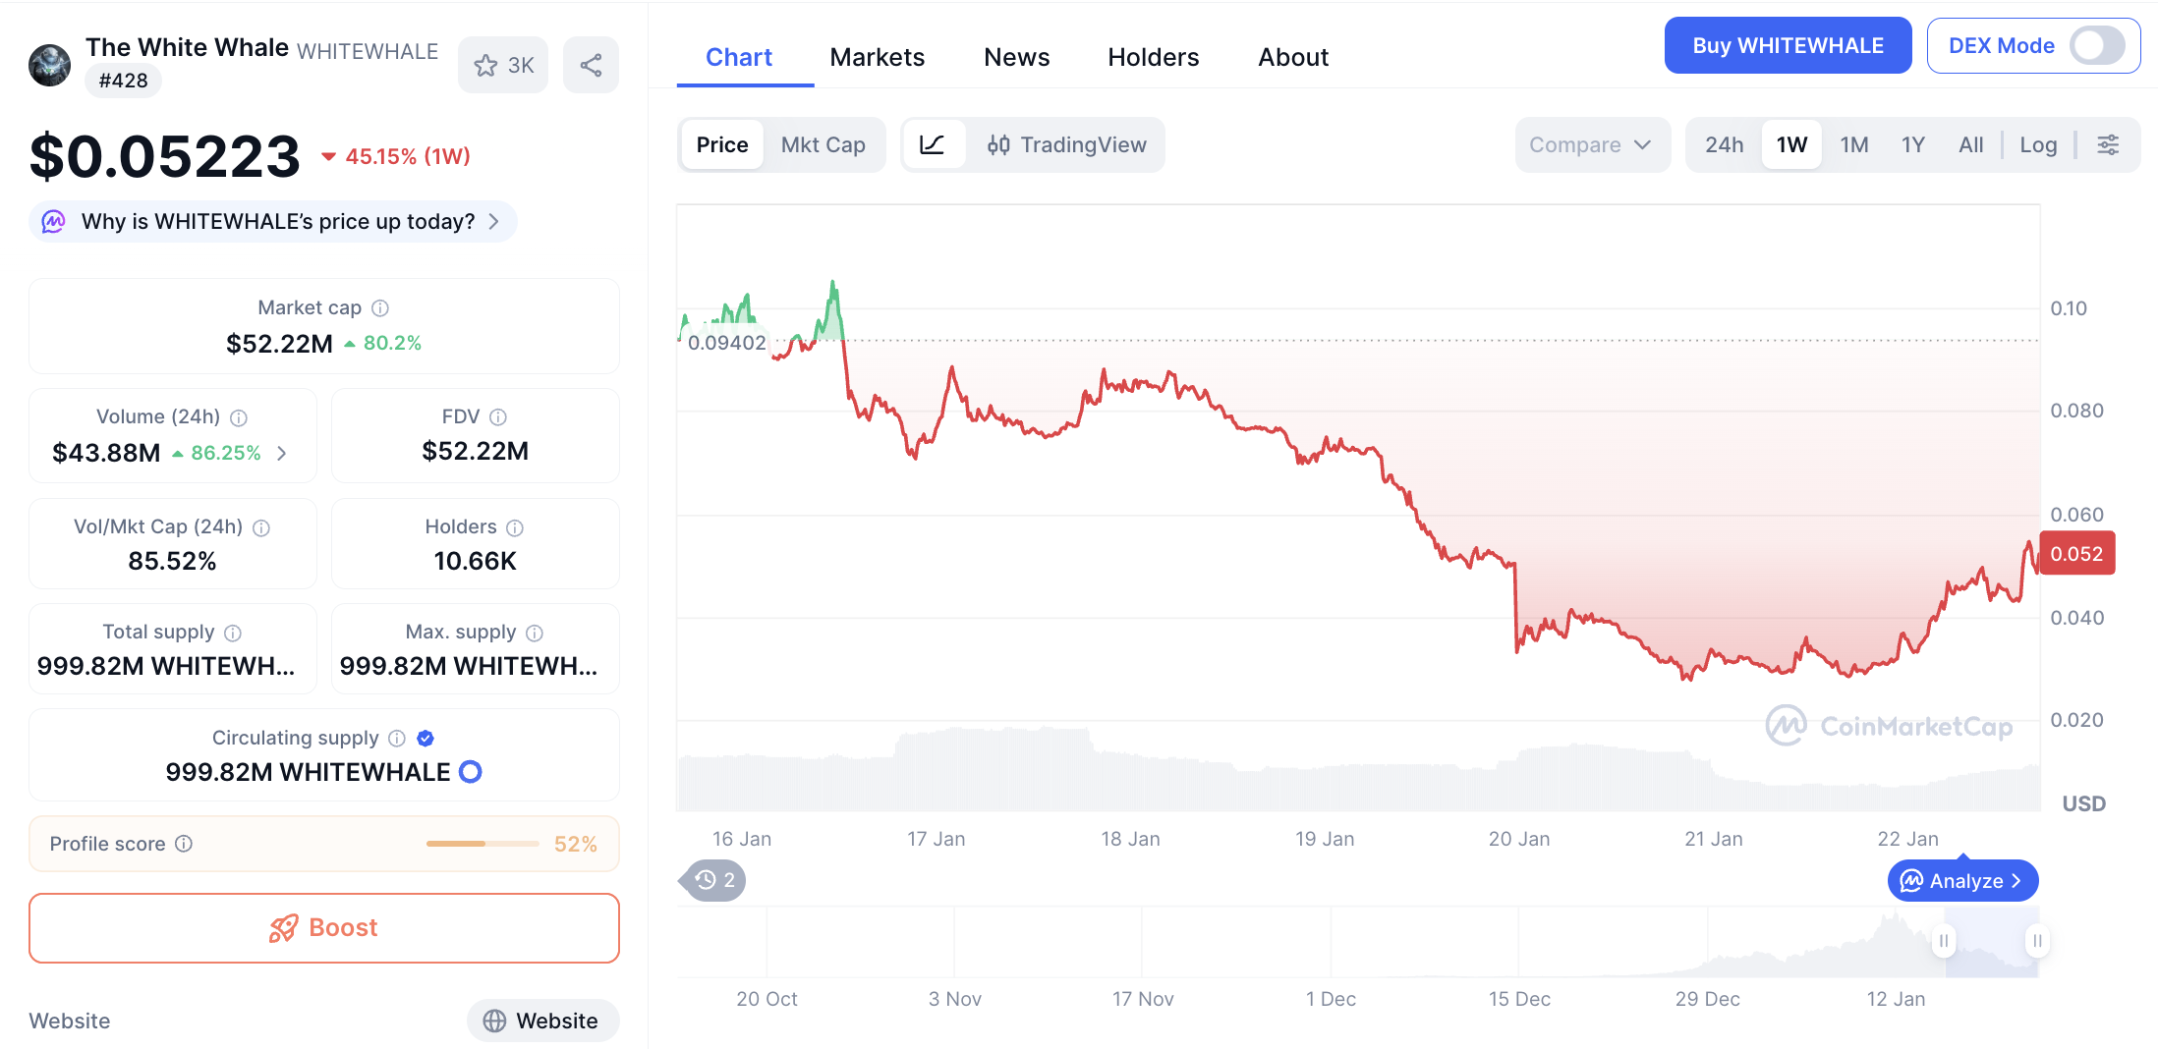Viewport: 2158px width, 1049px height.
Task: Open chart settings sliders icon
Action: point(2108,145)
